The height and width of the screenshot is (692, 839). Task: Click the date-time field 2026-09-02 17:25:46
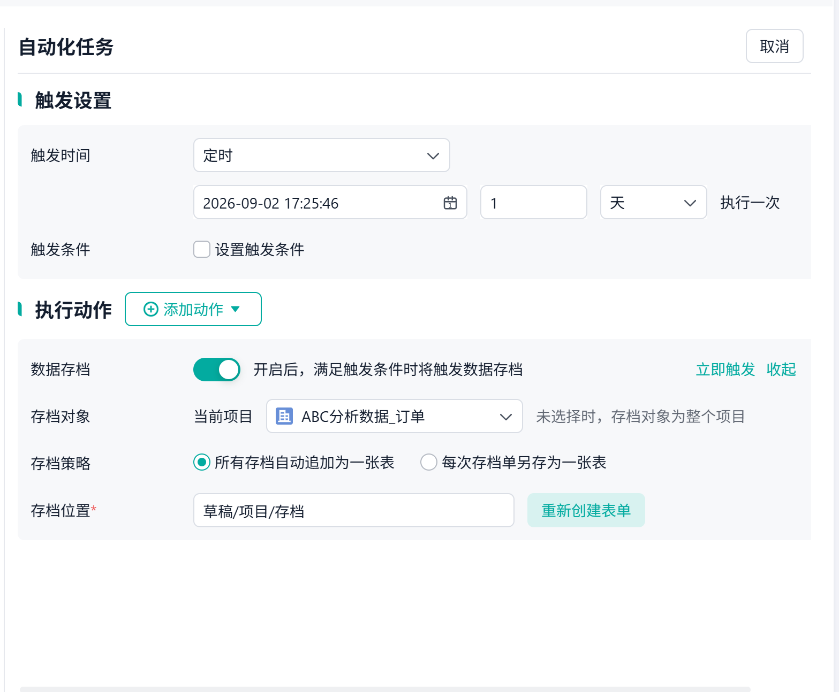(330, 202)
